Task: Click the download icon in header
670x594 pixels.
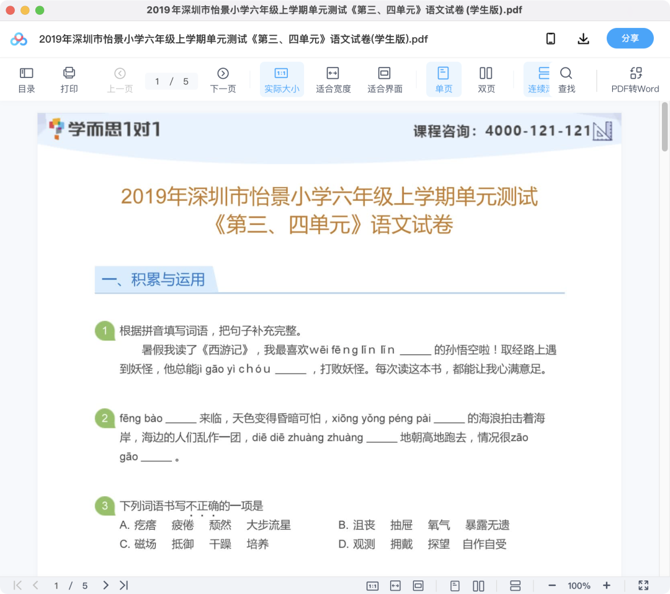Action: coord(583,39)
